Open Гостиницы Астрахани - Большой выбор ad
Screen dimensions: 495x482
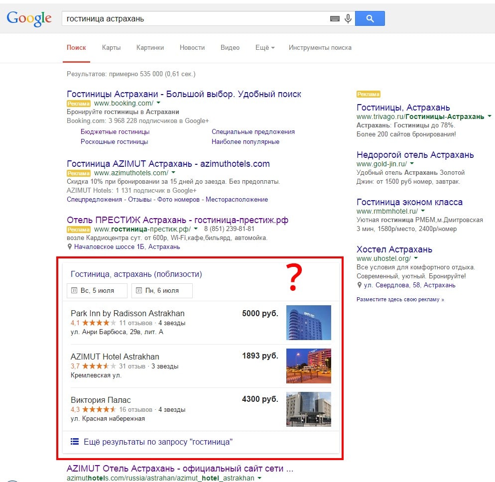tap(184, 94)
